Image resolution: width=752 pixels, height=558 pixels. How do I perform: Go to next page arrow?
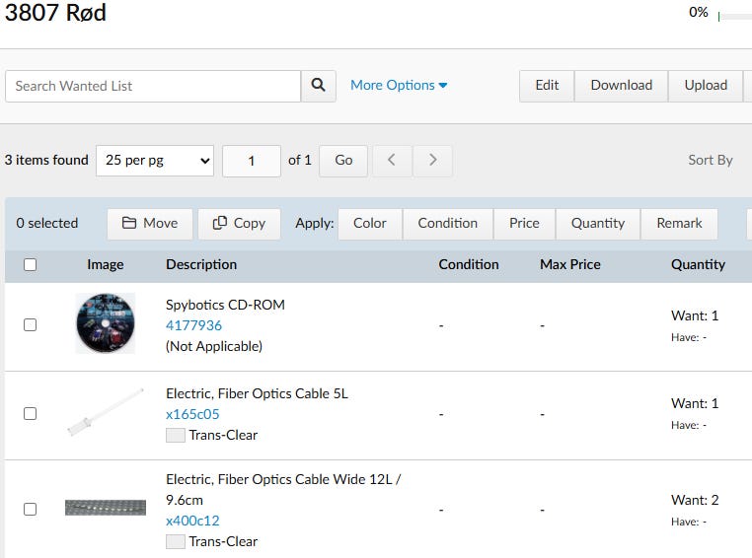pos(432,161)
